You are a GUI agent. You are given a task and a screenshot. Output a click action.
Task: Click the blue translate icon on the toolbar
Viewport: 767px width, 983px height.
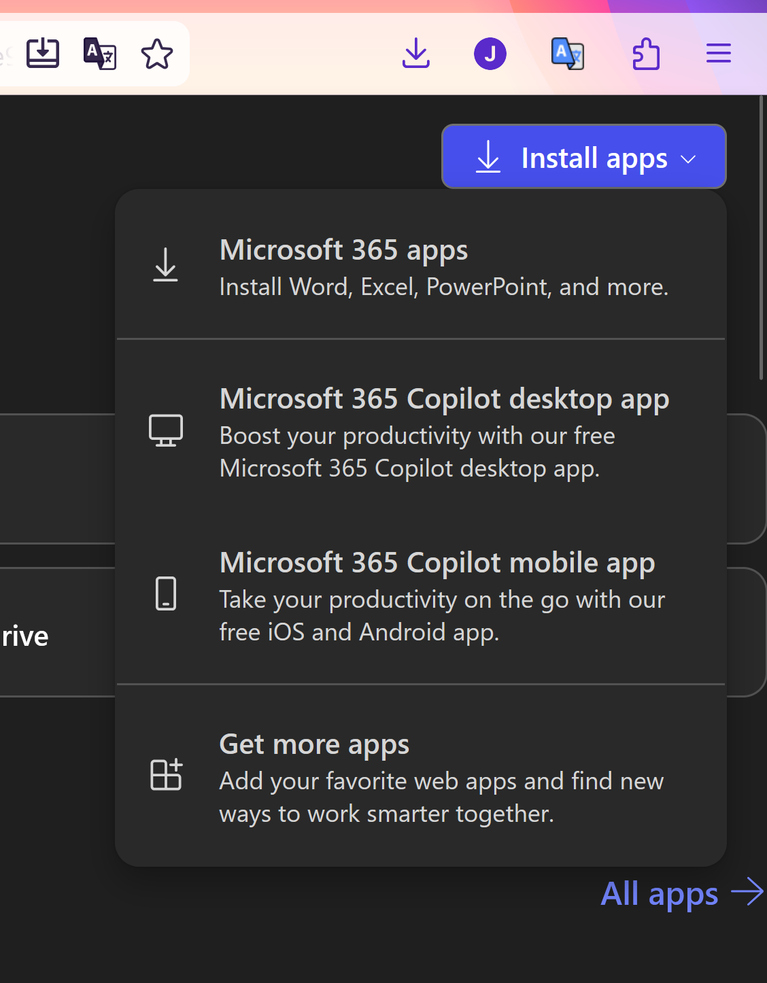[x=568, y=53]
